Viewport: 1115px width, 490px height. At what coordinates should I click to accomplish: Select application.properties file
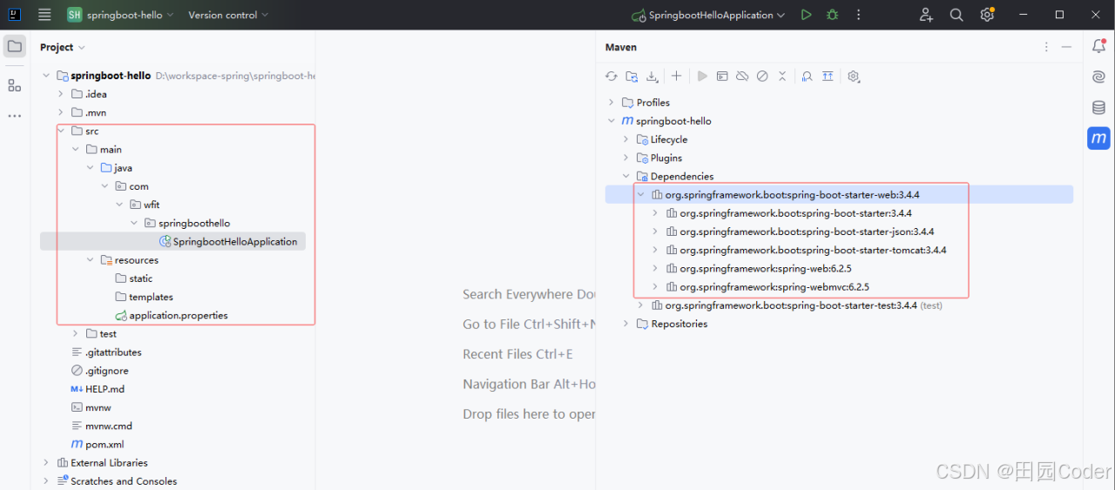[172, 315]
